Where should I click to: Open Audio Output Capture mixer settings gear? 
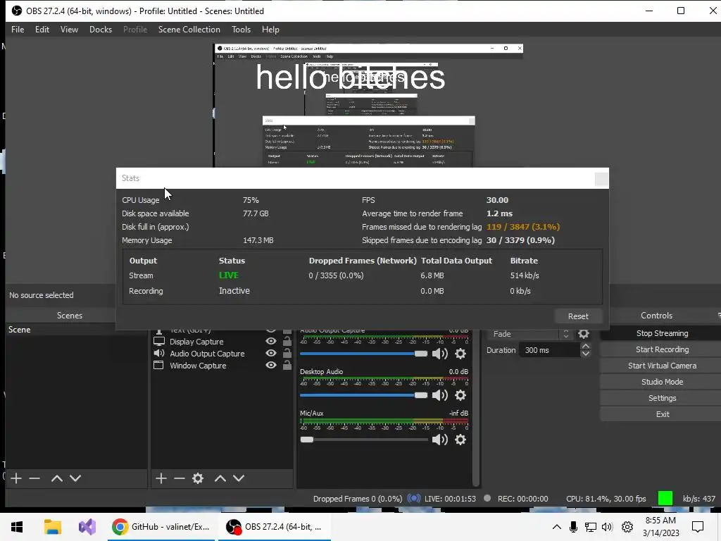pyautogui.click(x=460, y=354)
